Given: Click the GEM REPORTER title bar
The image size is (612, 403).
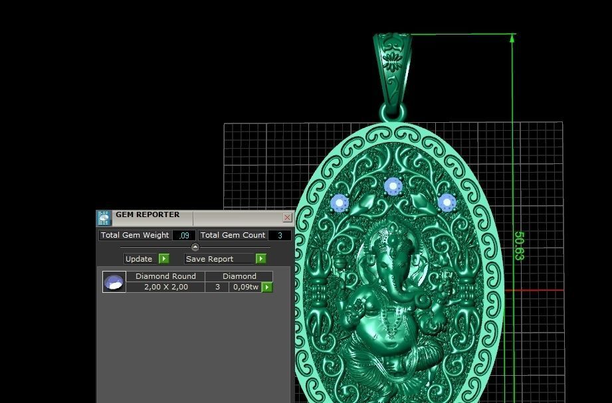Looking at the screenshot, I should click(195, 218).
